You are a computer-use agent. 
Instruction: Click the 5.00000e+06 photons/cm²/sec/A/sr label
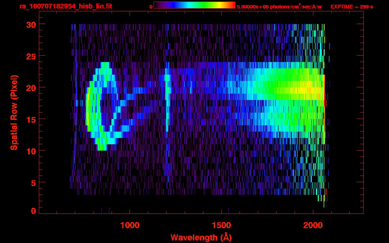tap(279, 6)
